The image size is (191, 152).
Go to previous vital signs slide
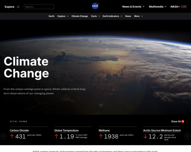click(4, 136)
